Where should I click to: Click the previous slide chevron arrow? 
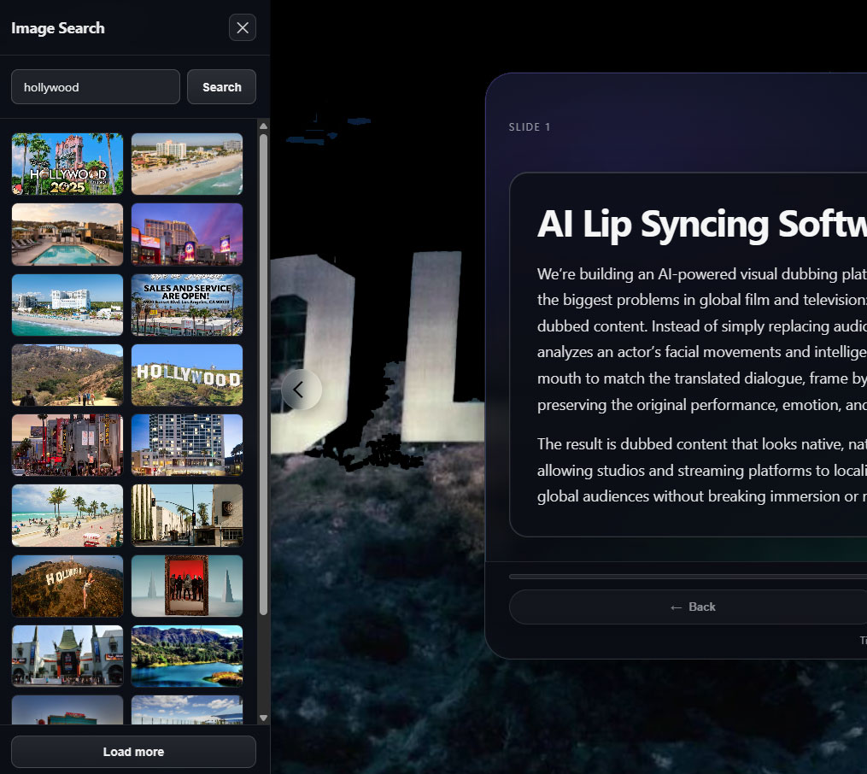[x=302, y=390]
